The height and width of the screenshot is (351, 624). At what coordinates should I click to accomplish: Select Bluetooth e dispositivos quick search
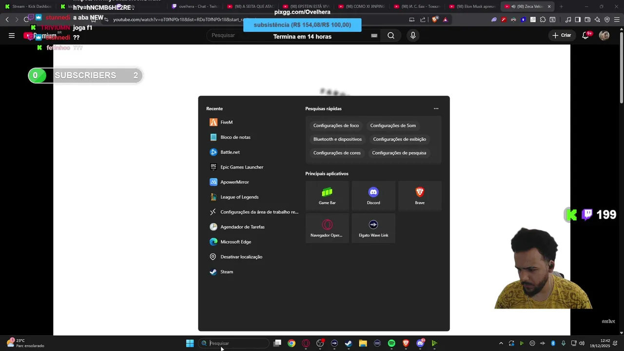pyautogui.click(x=337, y=139)
